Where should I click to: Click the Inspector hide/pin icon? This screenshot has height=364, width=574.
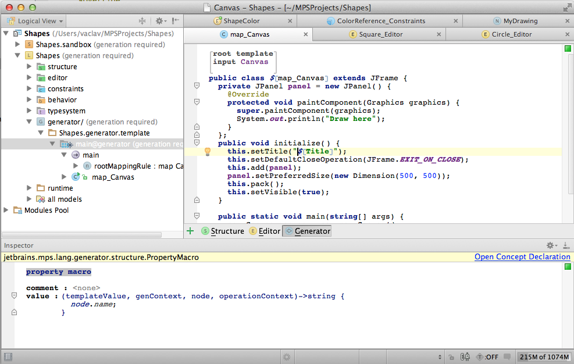(x=566, y=245)
